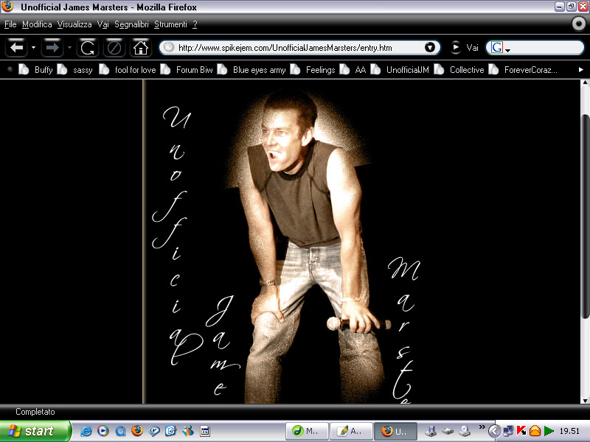Go forward with the Forward arrow button
Image resolution: width=590 pixels, height=442 pixels.
[52, 48]
